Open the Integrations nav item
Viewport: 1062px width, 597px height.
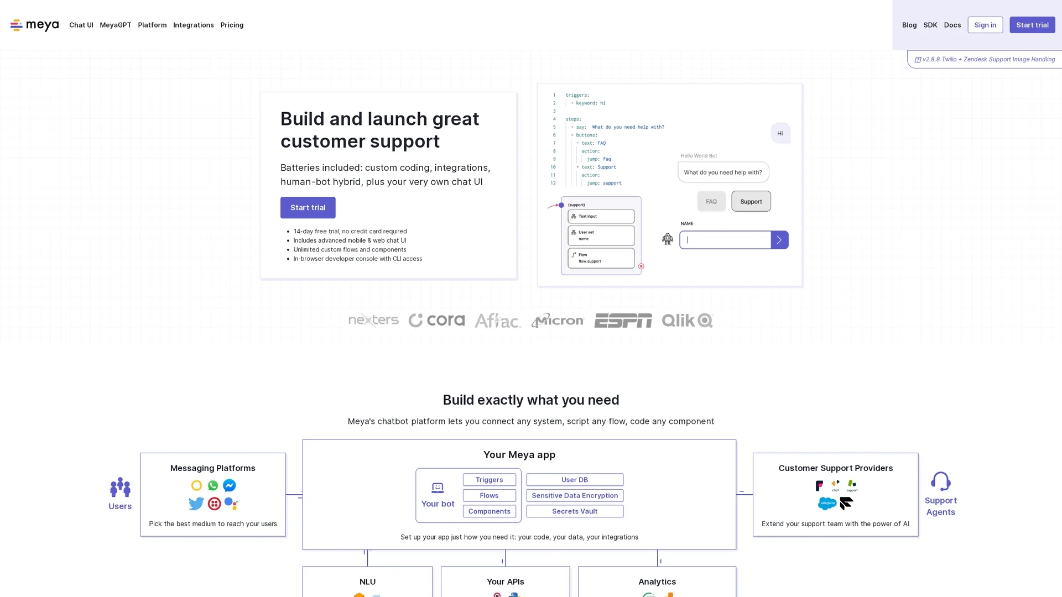click(194, 25)
